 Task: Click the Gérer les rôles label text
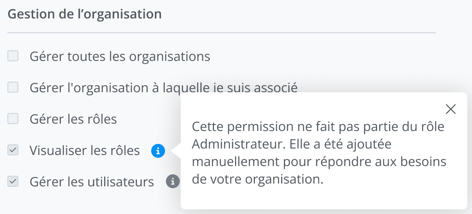click(73, 119)
